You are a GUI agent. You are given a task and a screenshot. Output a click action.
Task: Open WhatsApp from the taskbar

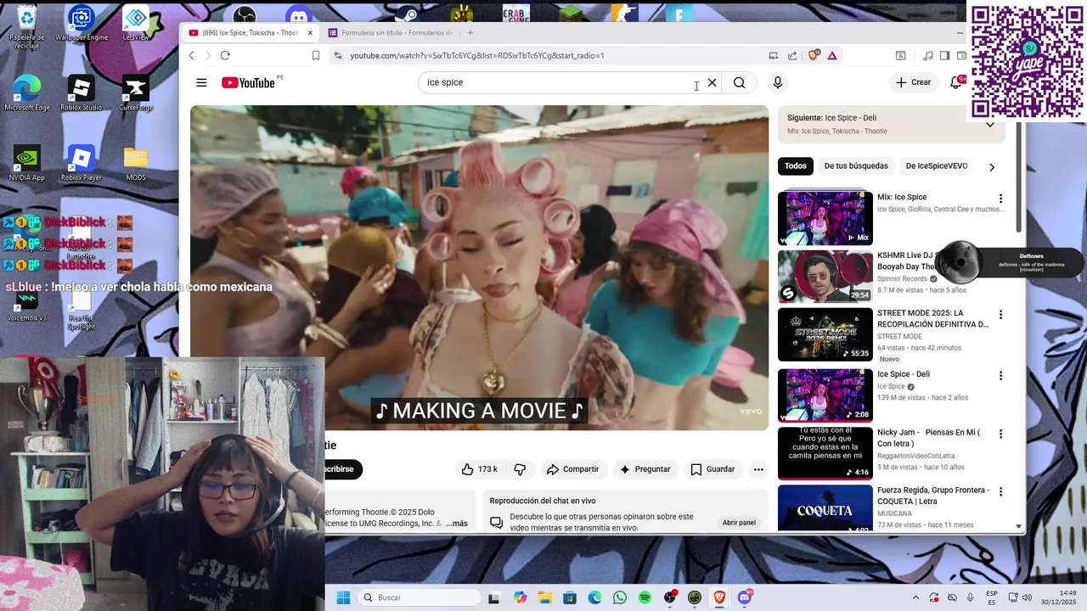620,597
